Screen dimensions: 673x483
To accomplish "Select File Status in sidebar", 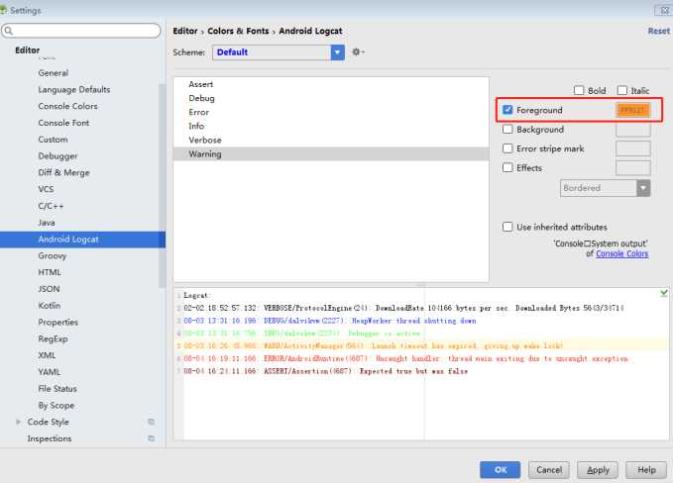I will 57,389.
